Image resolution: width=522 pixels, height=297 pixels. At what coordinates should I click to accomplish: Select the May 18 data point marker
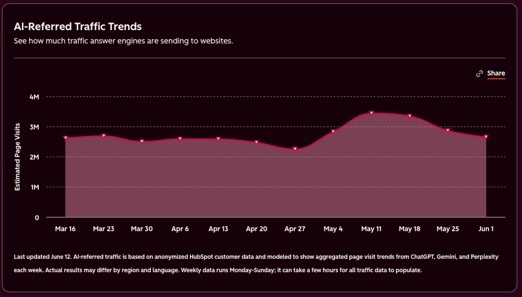tap(410, 116)
